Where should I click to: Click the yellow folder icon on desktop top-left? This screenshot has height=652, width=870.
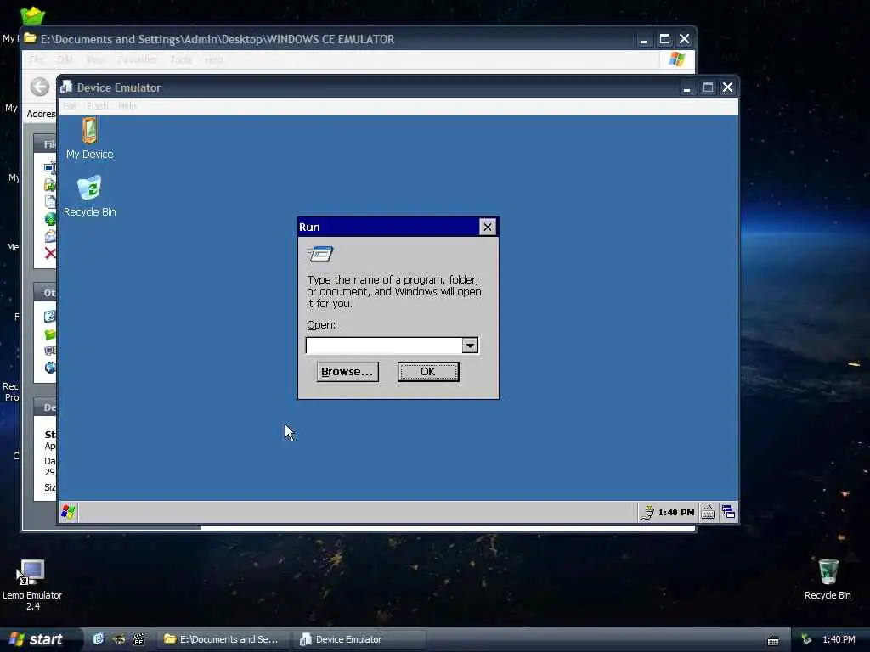(33, 15)
